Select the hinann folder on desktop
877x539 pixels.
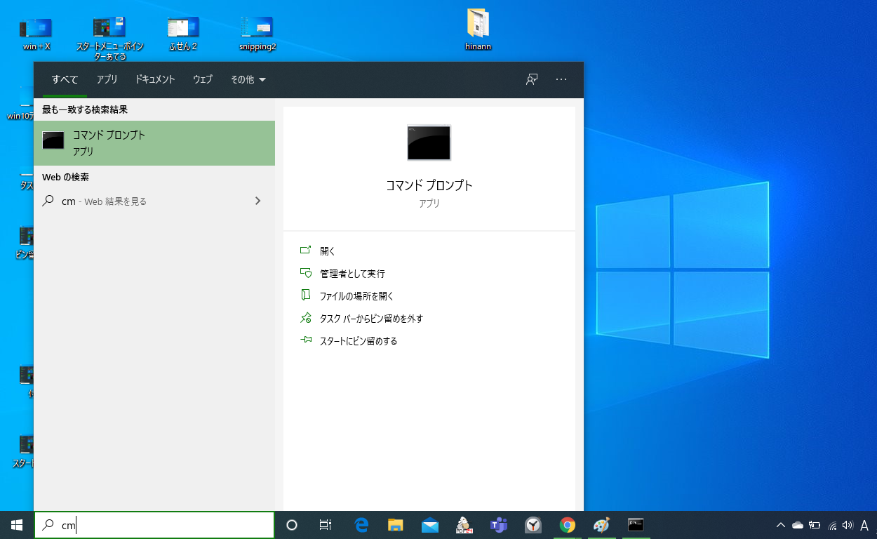(x=478, y=31)
